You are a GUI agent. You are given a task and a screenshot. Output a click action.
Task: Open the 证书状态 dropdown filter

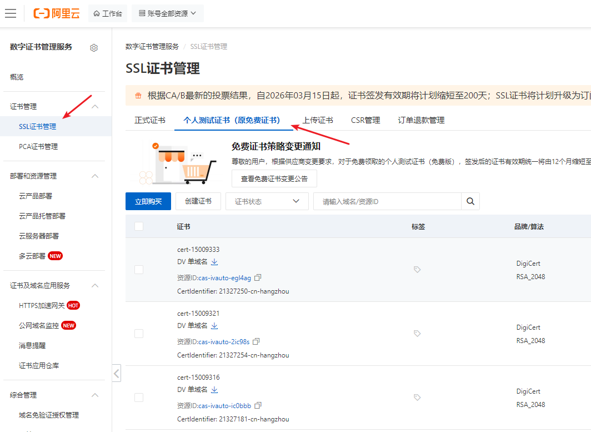pyautogui.click(x=267, y=201)
